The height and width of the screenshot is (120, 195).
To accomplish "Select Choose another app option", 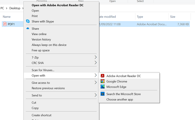I will click(x=120, y=99).
